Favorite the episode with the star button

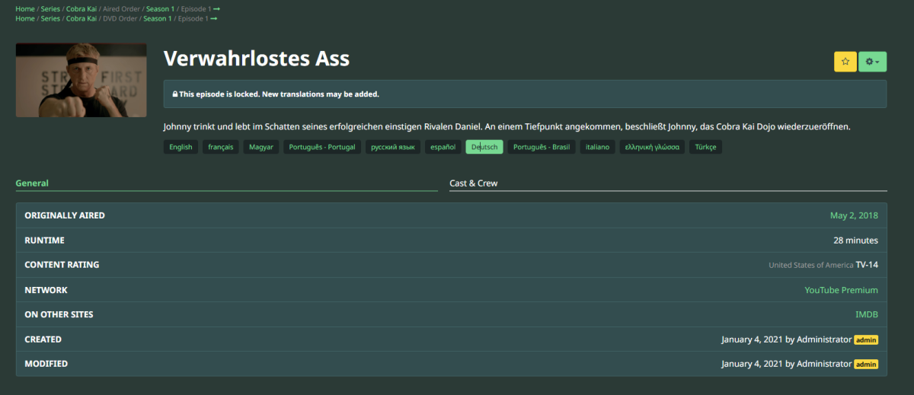(x=845, y=62)
